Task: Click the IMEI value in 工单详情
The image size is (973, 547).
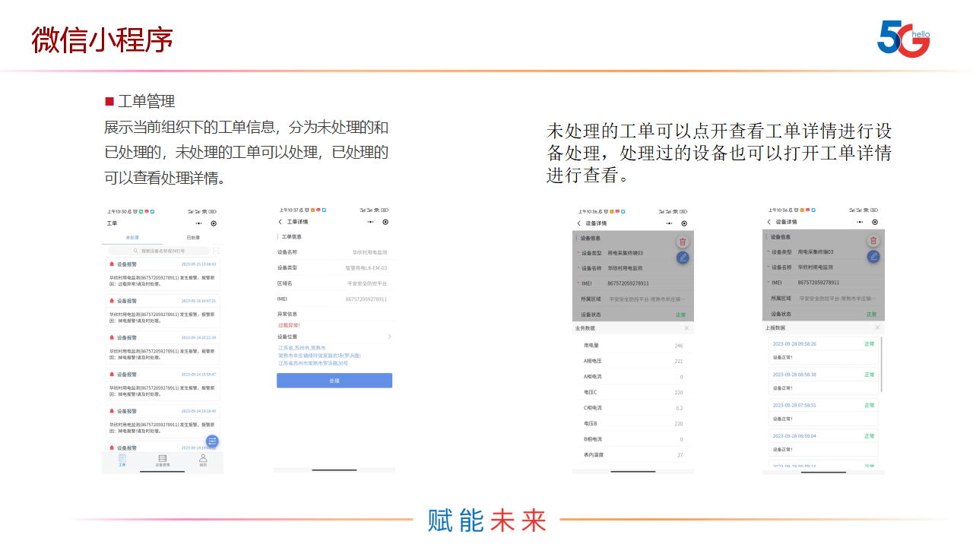Action: coord(366,299)
